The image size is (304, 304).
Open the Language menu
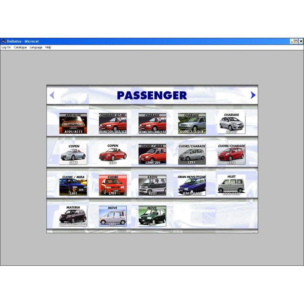[x=36, y=47]
